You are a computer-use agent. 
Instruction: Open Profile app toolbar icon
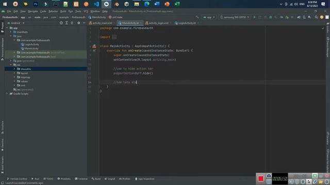pyautogui.click(x=282, y=17)
